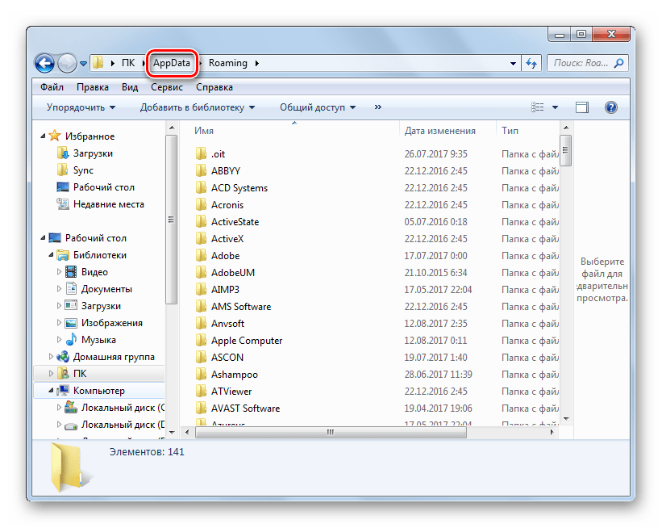Open the Вид menu
Viewport: 662px width, 528px height.
coord(130,87)
